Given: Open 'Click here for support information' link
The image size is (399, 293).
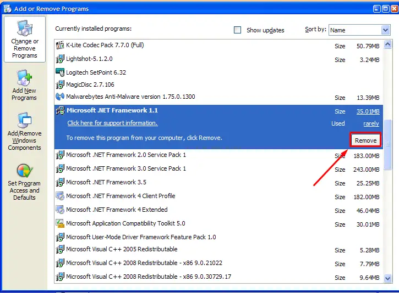Looking at the screenshot, I should coord(112,123).
